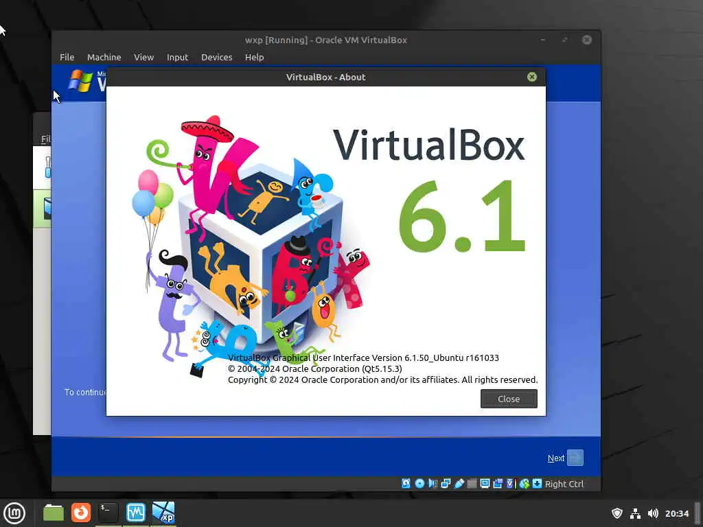This screenshot has width=703, height=527.
Task: Close the wxp VirtualBox VM window
Action: (587, 40)
